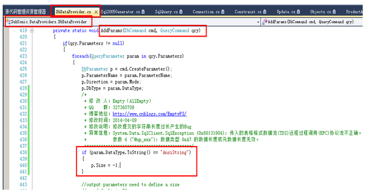Image resolution: width=367 pixels, height=194 pixels.
Task: Click the QueryCommand type in method signature
Action: pos(174,31)
